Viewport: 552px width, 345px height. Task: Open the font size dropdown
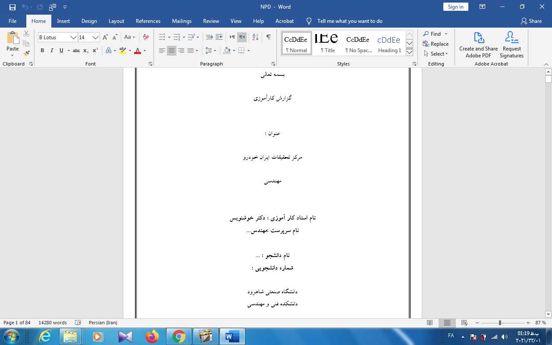coord(95,38)
